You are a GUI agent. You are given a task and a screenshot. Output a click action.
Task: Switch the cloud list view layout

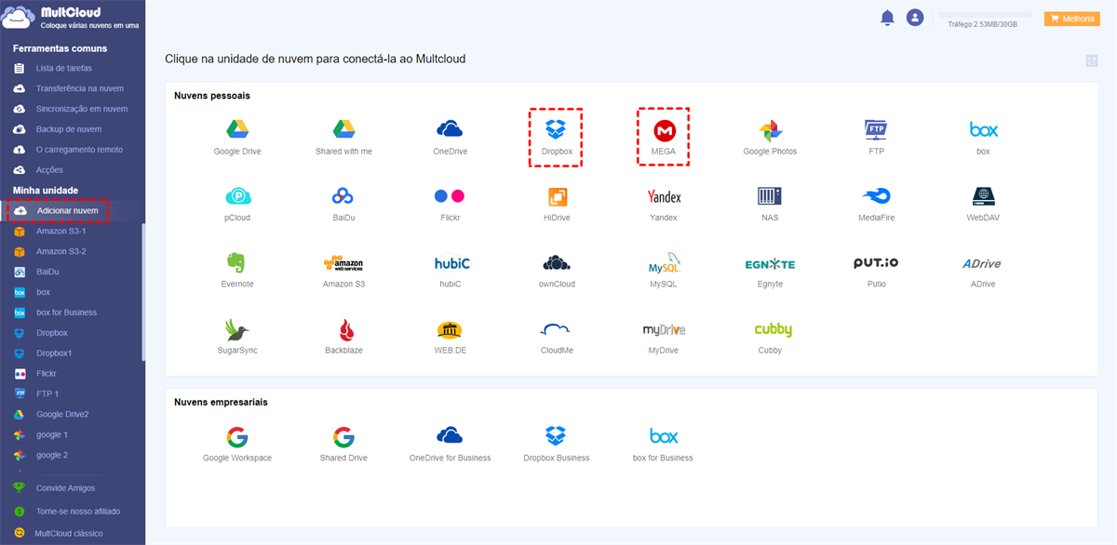1092,60
